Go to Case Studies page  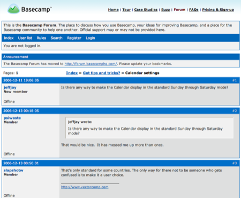point(146,10)
